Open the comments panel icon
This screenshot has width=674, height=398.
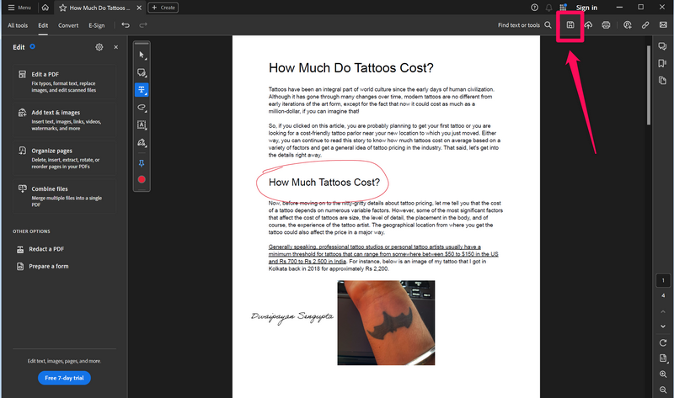click(663, 46)
